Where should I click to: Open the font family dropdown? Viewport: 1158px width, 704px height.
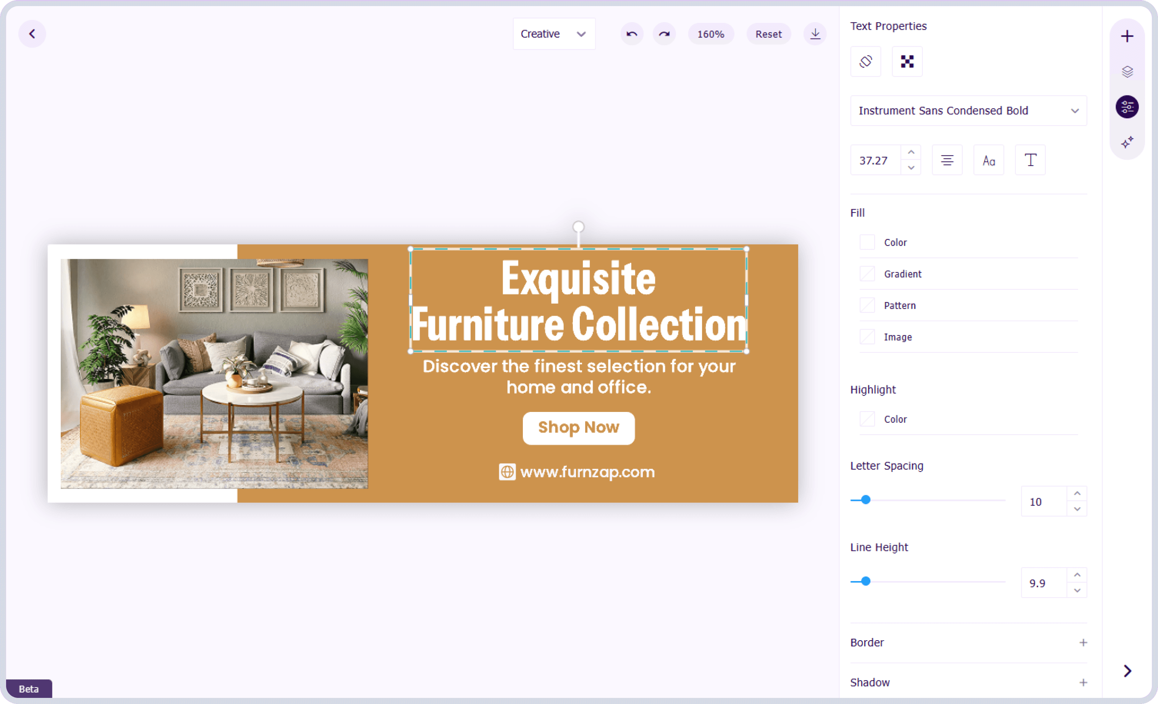point(968,110)
